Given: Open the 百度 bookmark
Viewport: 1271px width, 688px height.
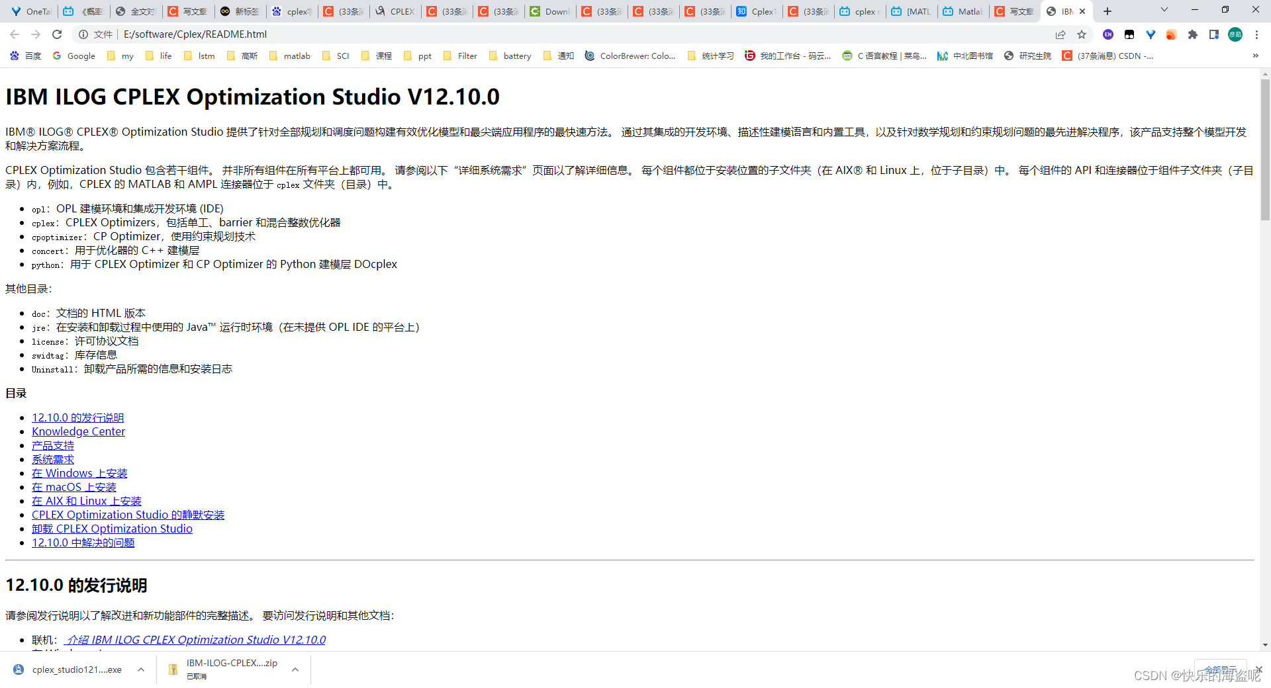Looking at the screenshot, I should (26, 56).
